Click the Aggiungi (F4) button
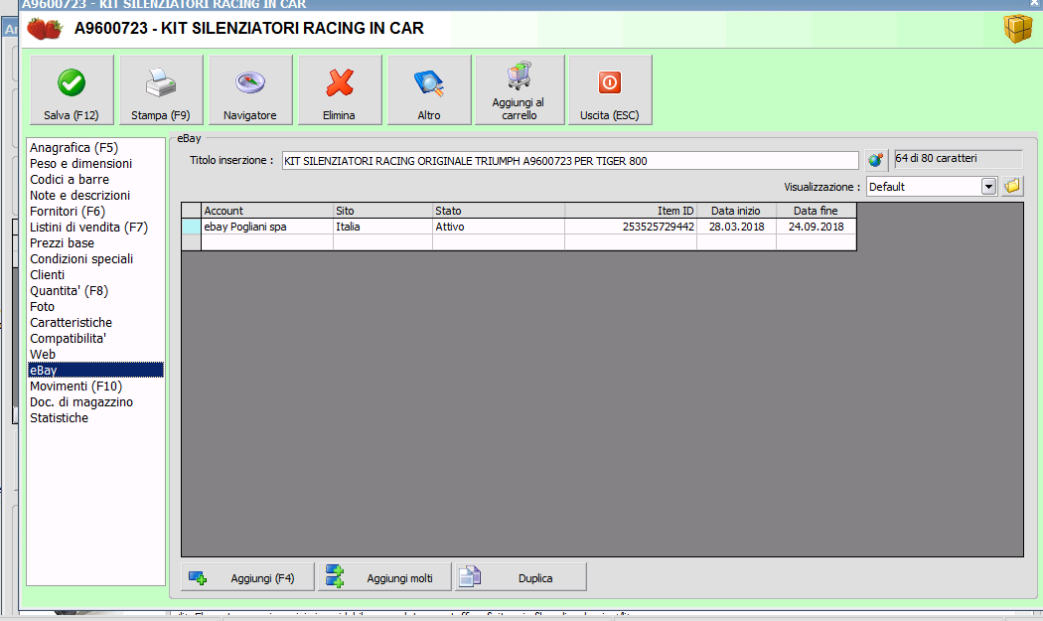The image size is (1043, 621). coord(247,577)
